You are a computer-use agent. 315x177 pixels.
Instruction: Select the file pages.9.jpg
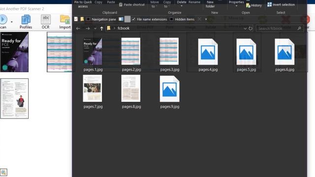click(x=169, y=92)
